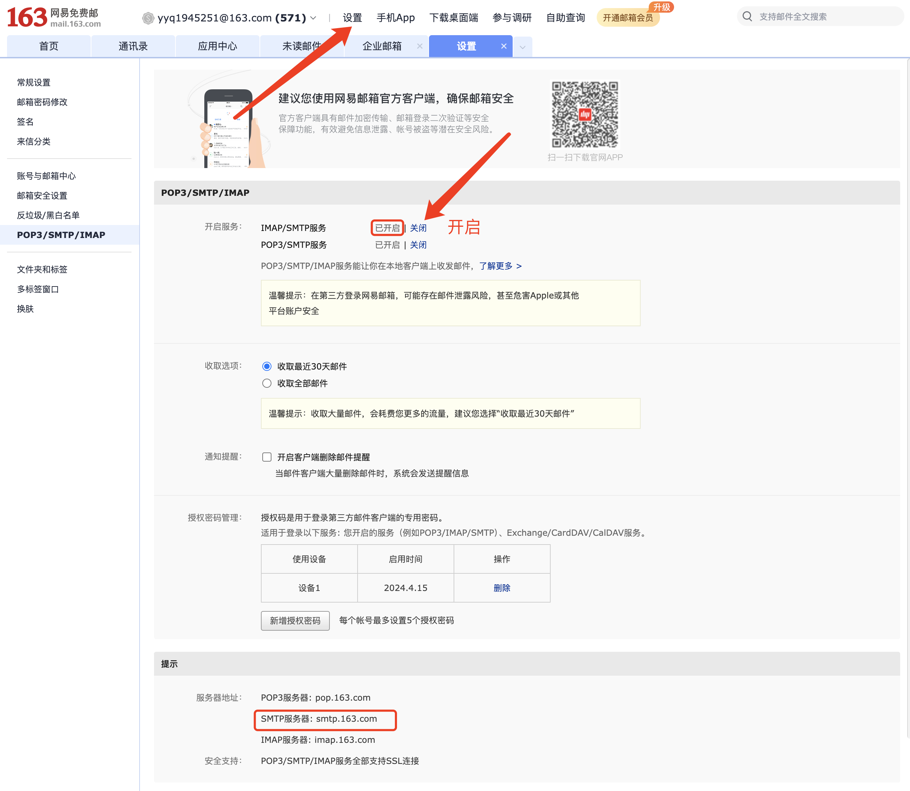The width and height of the screenshot is (910, 791).
Task: Select POP3/SMTP/IMAP in sidebar
Action: (70, 235)
